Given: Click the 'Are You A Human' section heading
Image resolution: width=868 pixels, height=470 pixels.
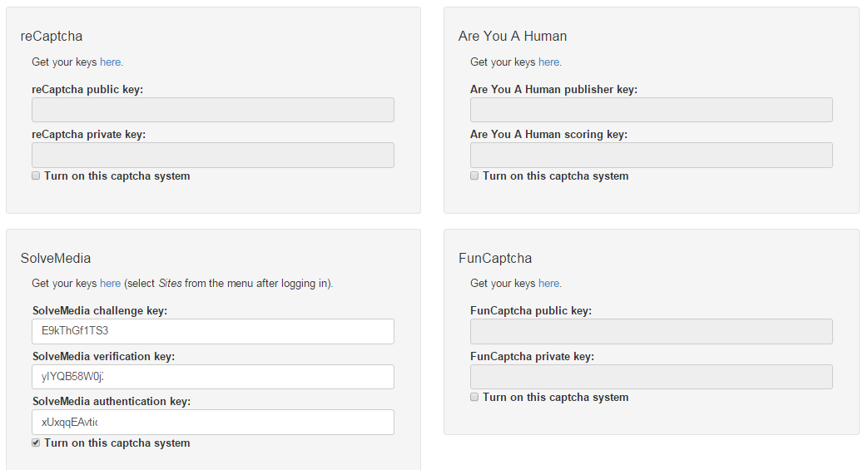Looking at the screenshot, I should coord(513,36).
